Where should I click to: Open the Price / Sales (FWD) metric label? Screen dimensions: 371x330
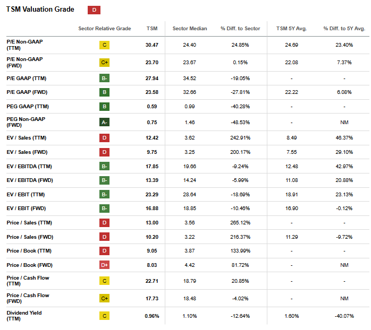pos(30,237)
